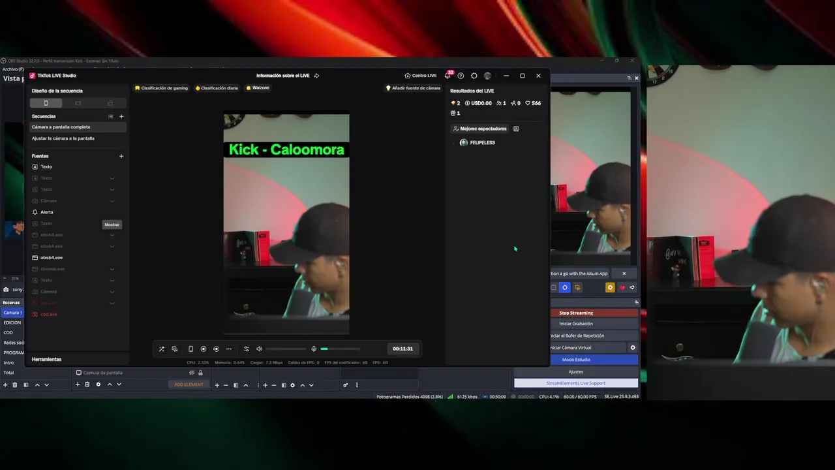
Task: Open TikTok LIVE Studio settings gear
Action: 474,76
